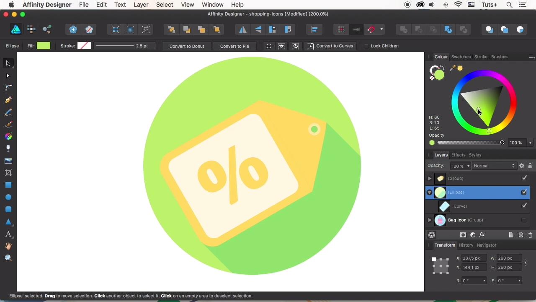Select the Rectangle tool
This screenshot has width=536, height=302.
click(8, 185)
